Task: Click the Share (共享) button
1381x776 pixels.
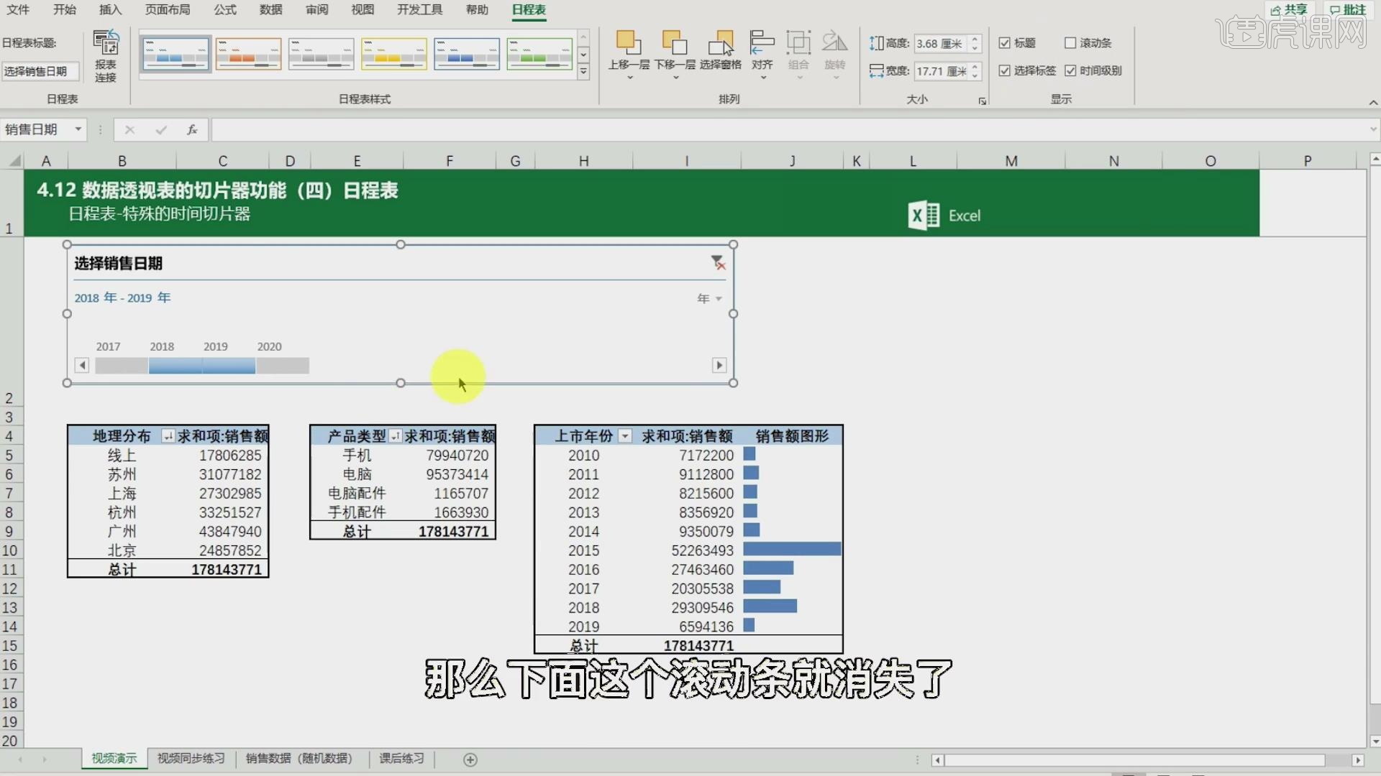Action: (x=1289, y=9)
